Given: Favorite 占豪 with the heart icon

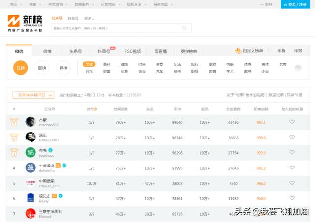Looking at the screenshot, I should (292, 122).
